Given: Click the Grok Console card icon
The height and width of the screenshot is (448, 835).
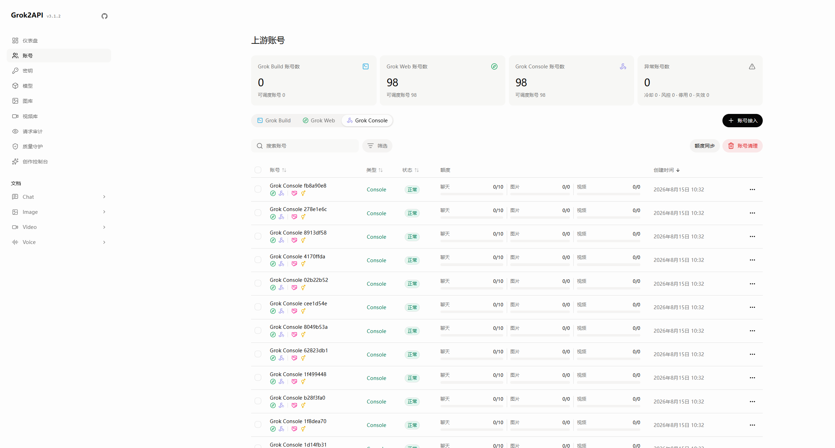Looking at the screenshot, I should coord(623,67).
